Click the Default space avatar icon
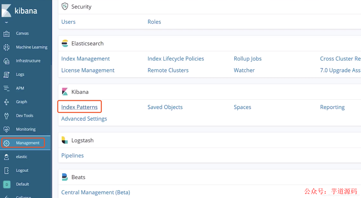 [x=7, y=184]
